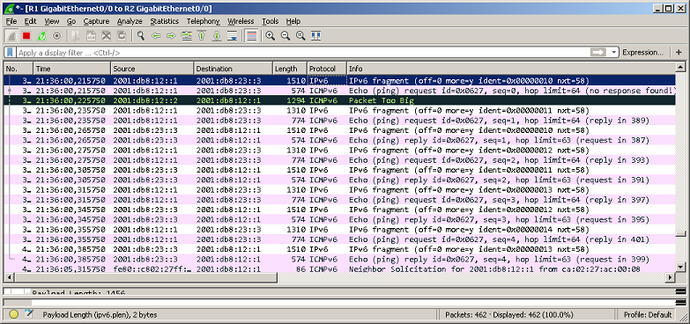690x324 pixels.
Task: Click the reload capture file icon
Action: pyautogui.click(x=122, y=36)
